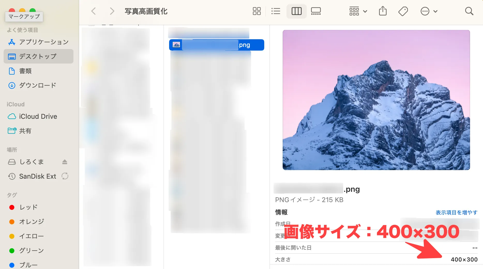The height and width of the screenshot is (269, 483).
Task: Click the tags icon in the toolbar
Action: point(403,11)
